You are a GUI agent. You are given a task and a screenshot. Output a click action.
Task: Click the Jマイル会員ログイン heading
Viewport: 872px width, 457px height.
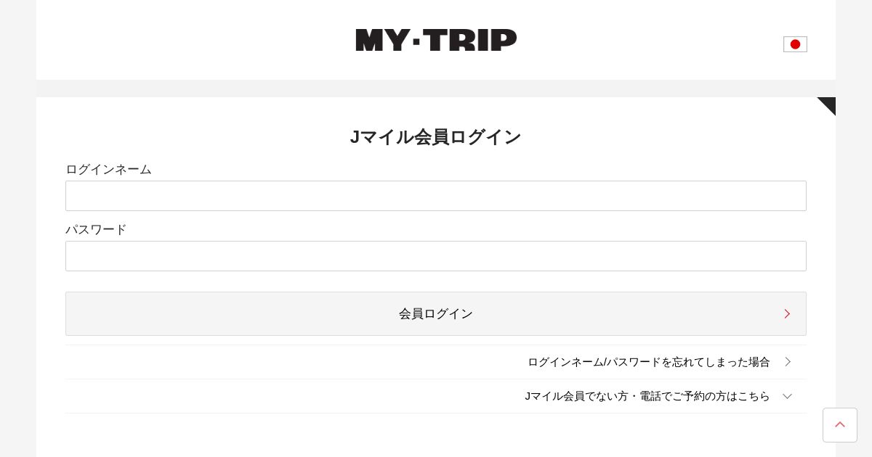tap(436, 136)
